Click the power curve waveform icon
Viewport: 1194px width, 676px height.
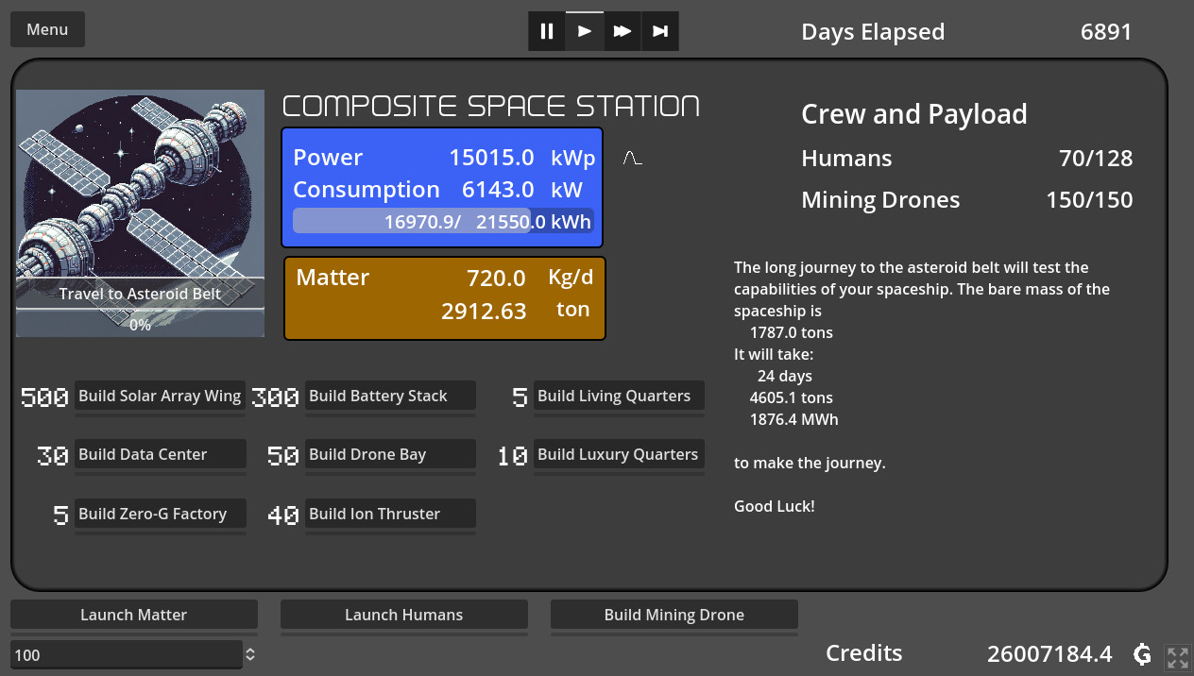(632, 158)
